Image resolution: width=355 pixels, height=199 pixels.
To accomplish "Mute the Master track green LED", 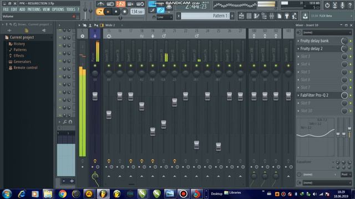I will [x=95, y=66].
